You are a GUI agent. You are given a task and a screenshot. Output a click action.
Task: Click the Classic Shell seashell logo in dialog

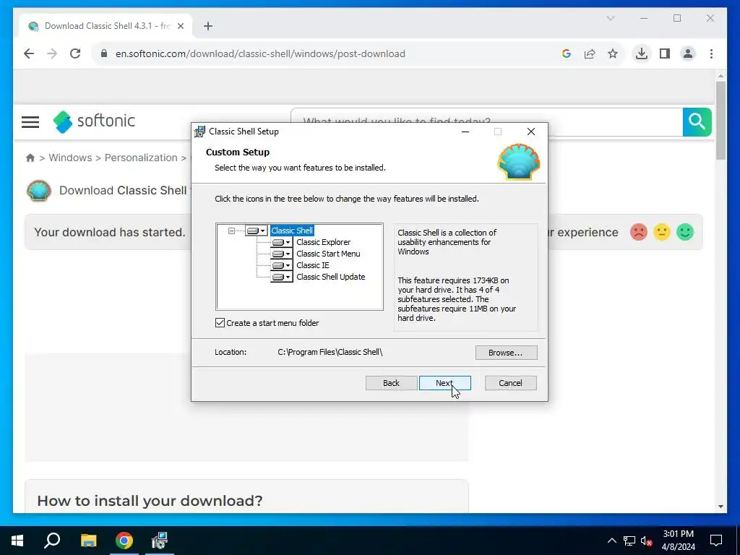[x=519, y=162]
